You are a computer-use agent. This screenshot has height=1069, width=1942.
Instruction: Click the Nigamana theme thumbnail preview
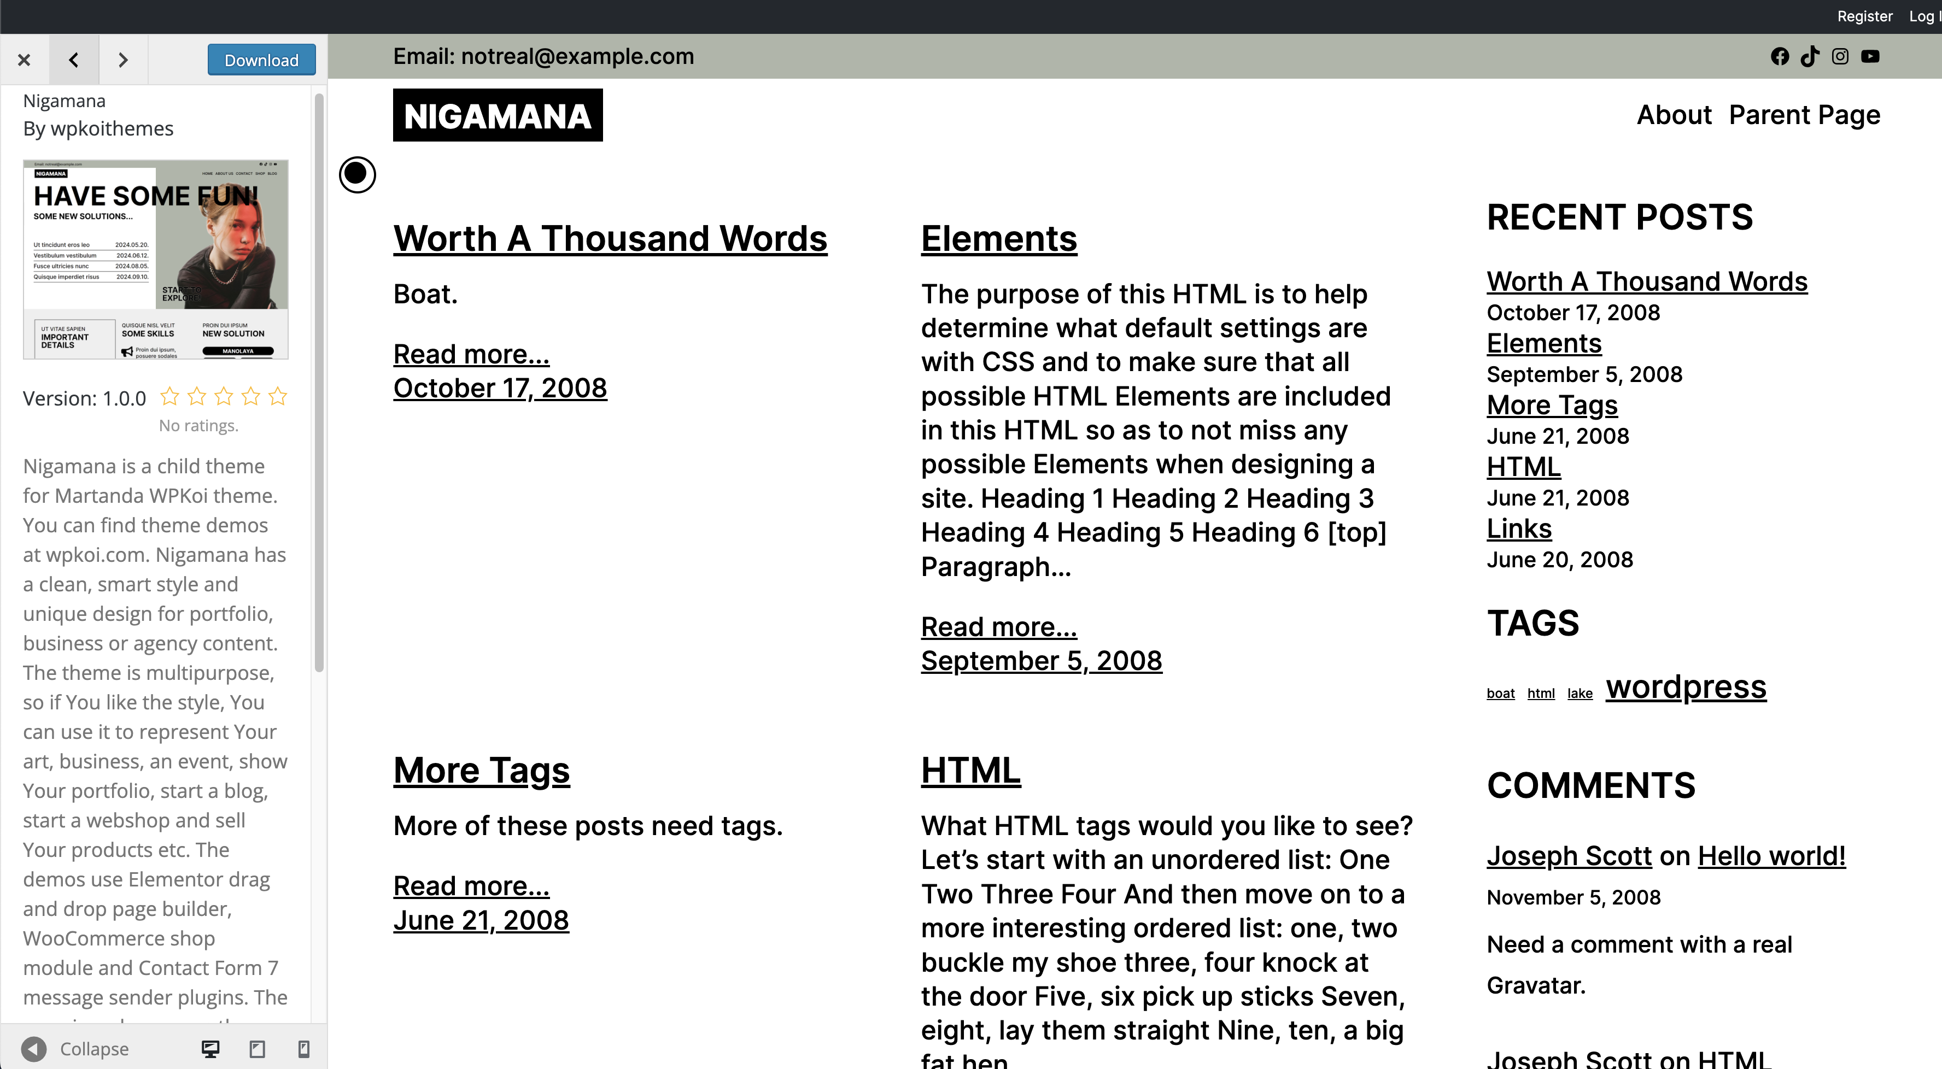[157, 260]
